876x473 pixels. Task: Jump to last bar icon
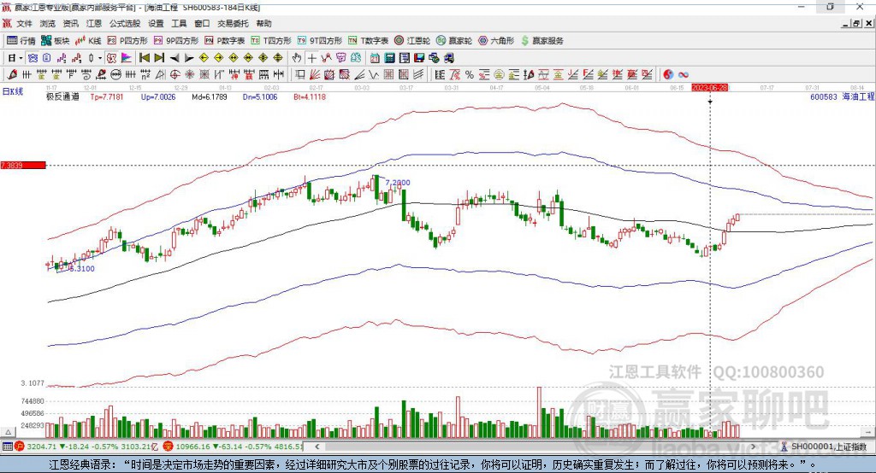[159, 58]
